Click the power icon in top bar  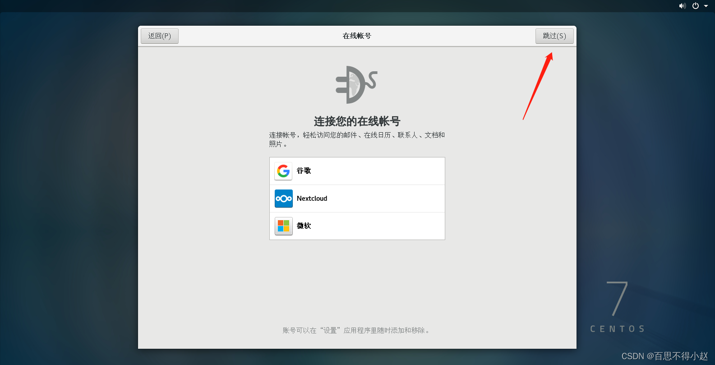click(696, 6)
